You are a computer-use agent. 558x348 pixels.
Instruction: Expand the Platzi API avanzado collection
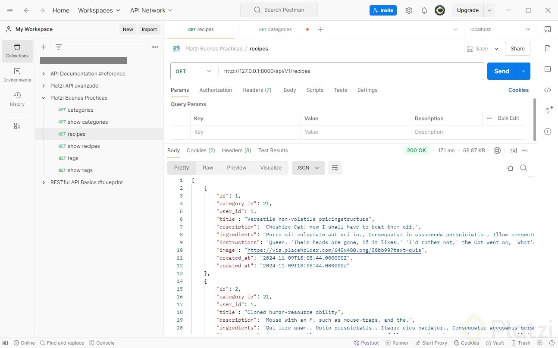pyautogui.click(x=44, y=86)
